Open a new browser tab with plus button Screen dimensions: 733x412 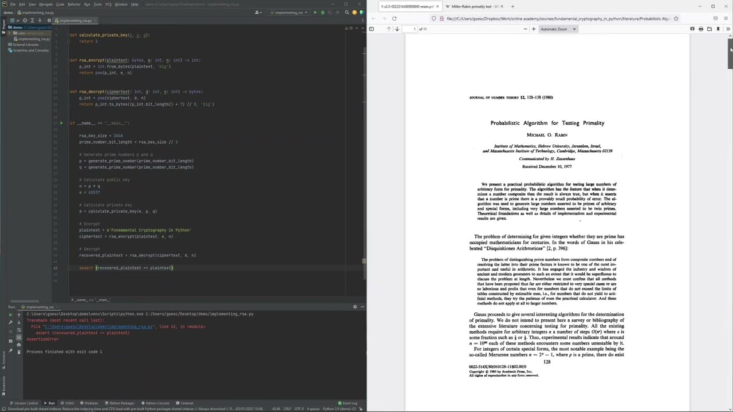(513, 6)
